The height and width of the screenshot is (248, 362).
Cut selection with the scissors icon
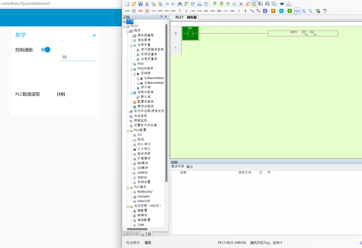147,4
